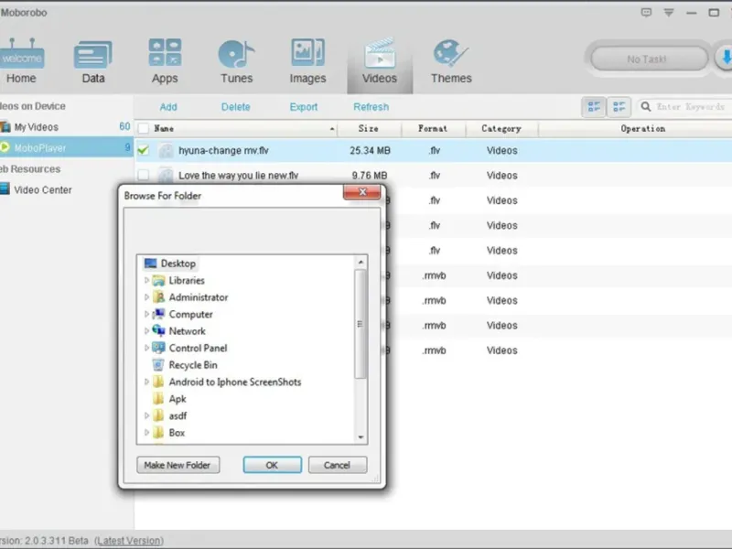Select the Network icon in folder tree
Viewport: 732px width, 549px height.
pos(158,331)
